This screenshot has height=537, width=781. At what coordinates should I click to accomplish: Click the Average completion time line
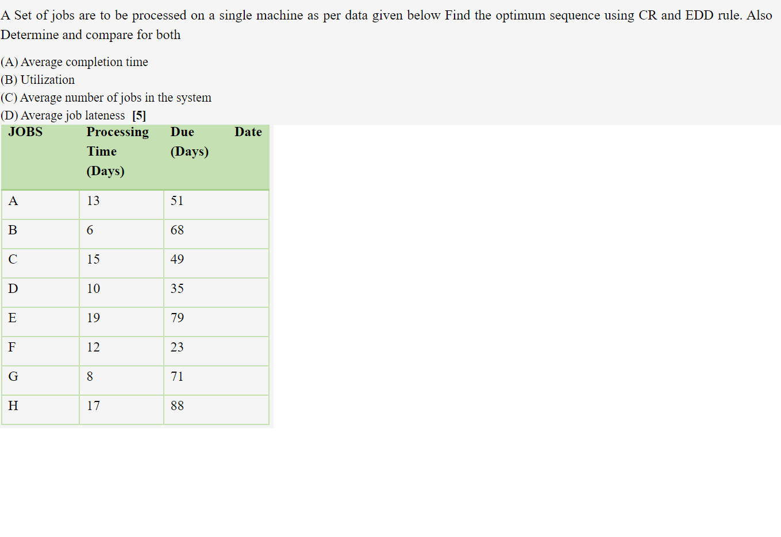click(74, 62)
